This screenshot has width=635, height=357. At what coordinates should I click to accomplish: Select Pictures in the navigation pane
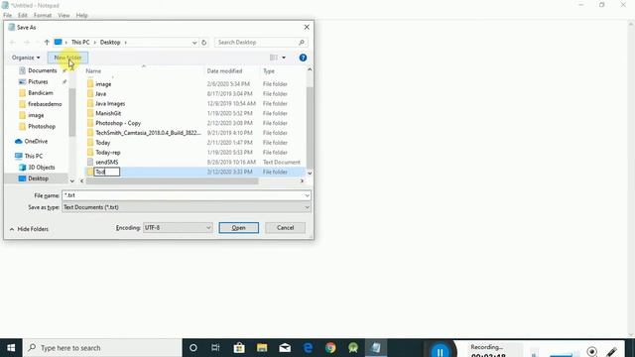pyautogui.click(x=38, y=81)
